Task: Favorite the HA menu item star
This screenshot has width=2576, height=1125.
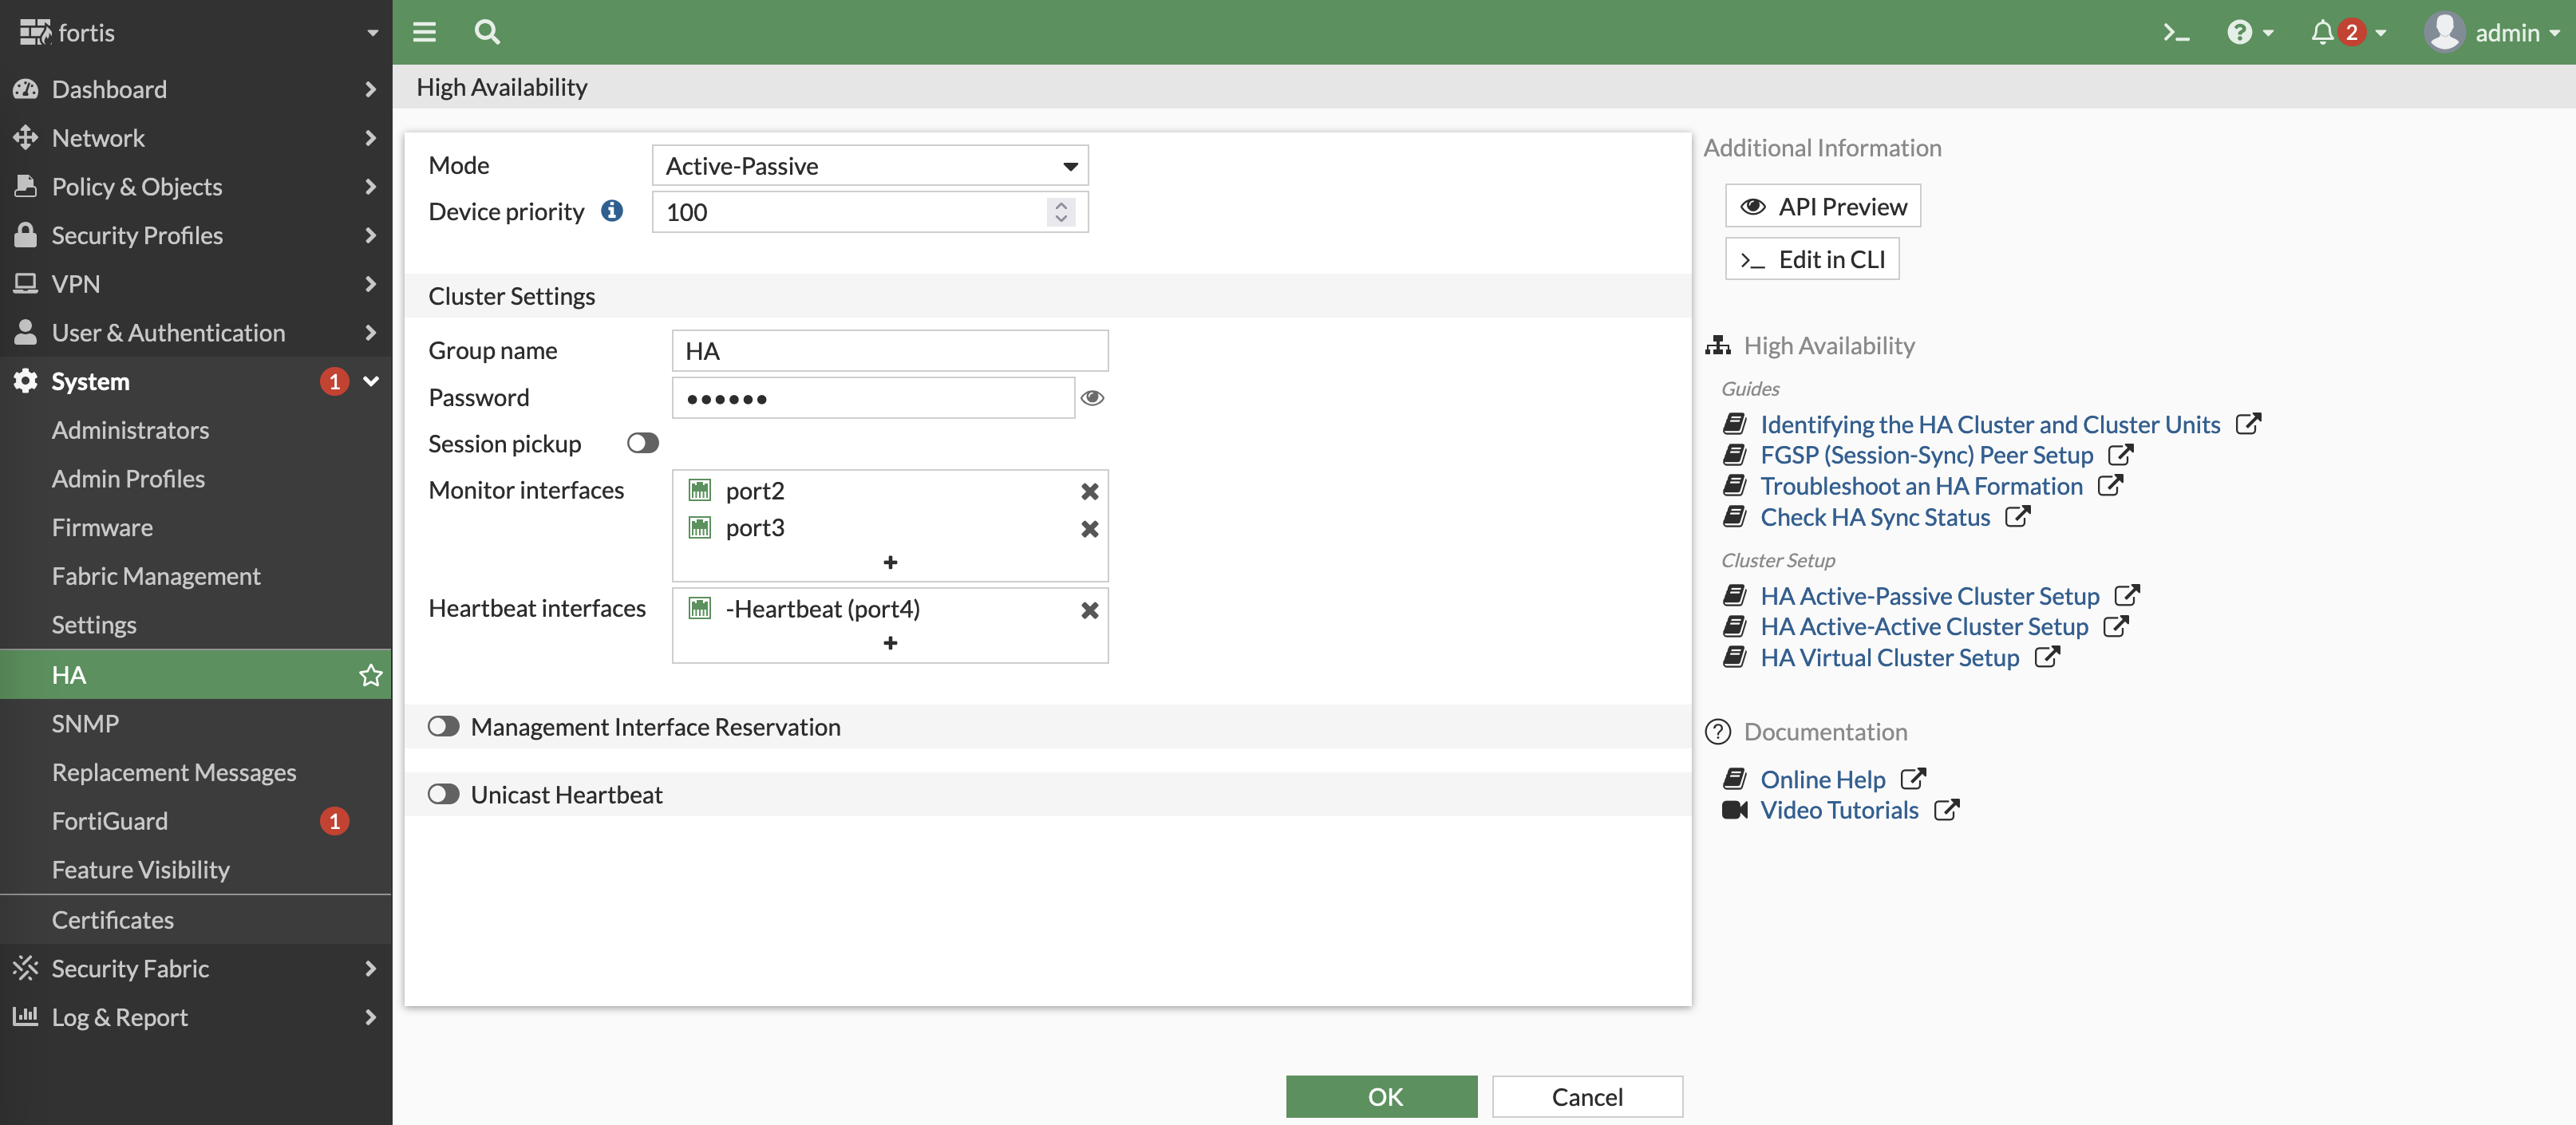Action: [x=370, y=675]
